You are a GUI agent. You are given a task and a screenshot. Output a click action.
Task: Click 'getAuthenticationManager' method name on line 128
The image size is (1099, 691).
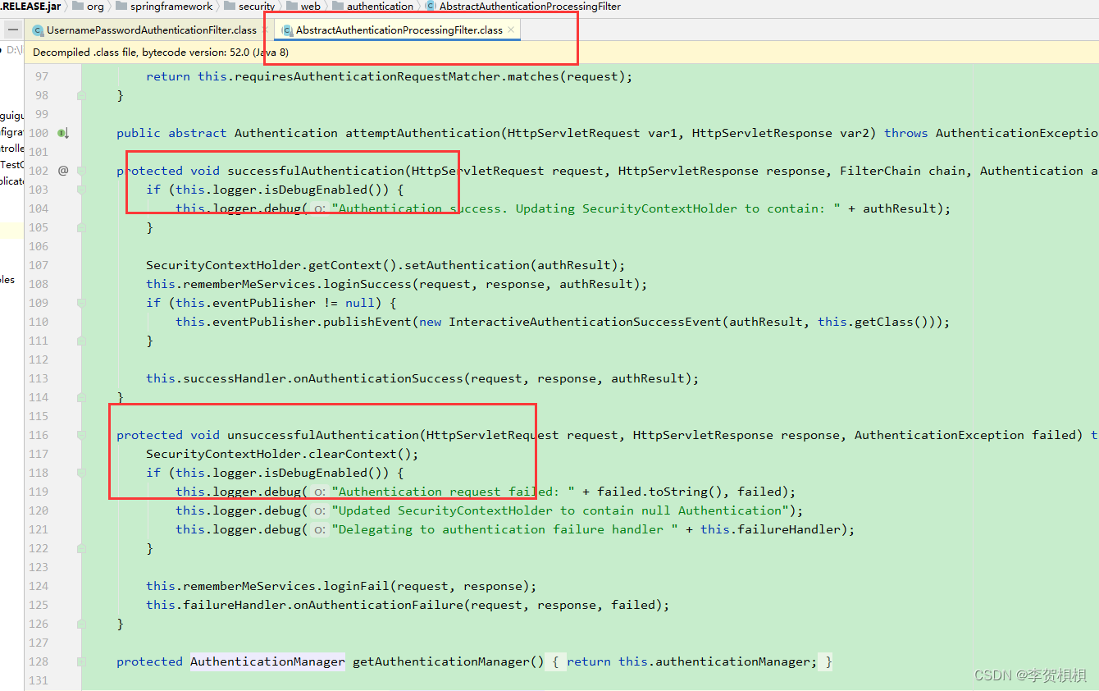pyautogui.click(x=441, y=661)
